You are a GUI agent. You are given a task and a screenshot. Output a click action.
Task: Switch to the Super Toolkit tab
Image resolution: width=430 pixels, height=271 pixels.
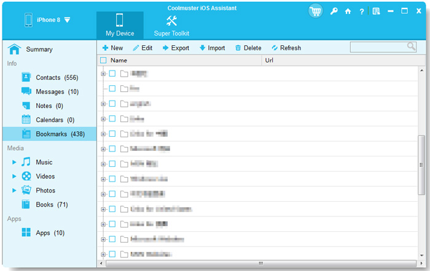coord(171,25)
